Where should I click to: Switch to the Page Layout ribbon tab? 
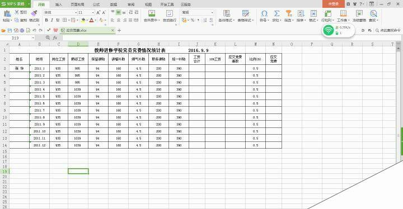tap(77, 4)
